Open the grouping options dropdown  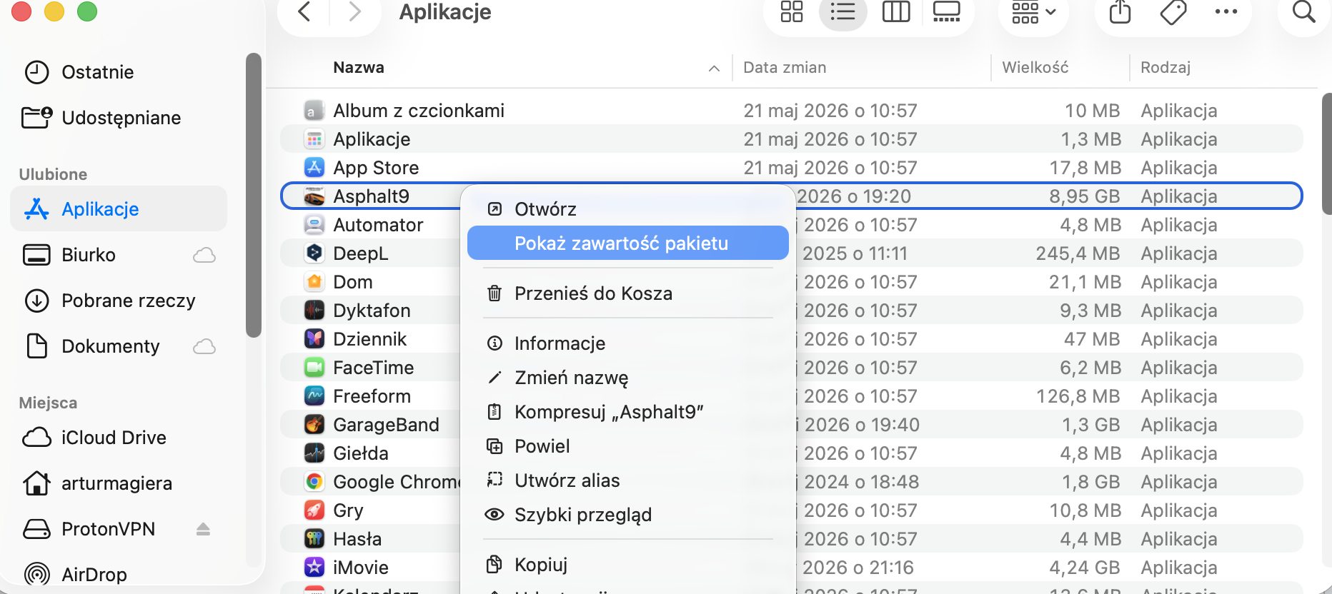coord(1033,11)
